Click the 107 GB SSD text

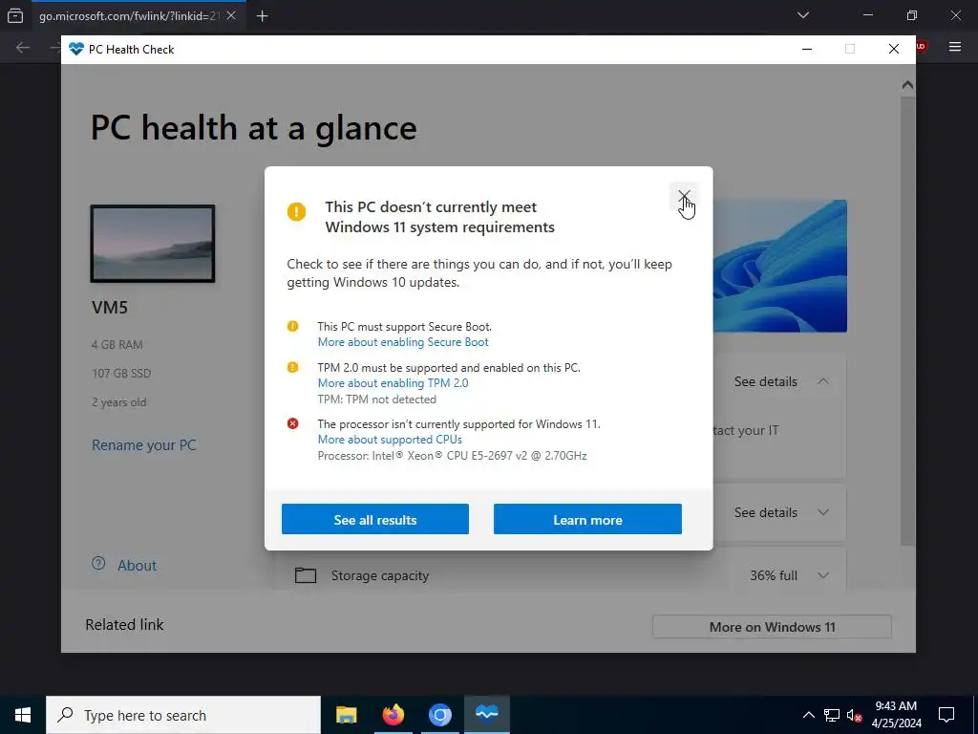coord(121,374)
